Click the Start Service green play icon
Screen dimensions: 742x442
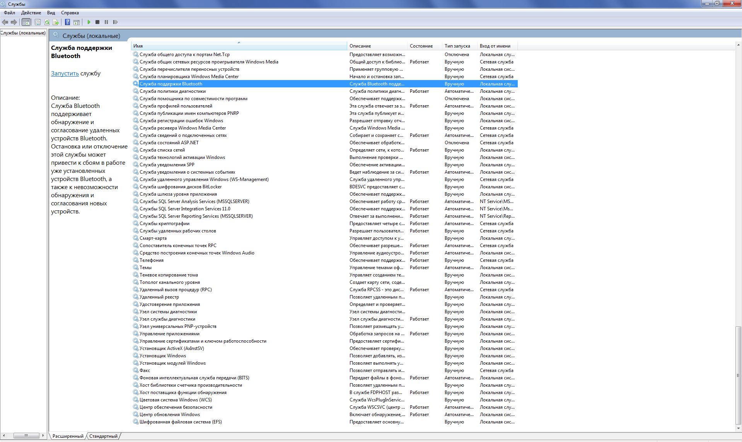point(89,22)
